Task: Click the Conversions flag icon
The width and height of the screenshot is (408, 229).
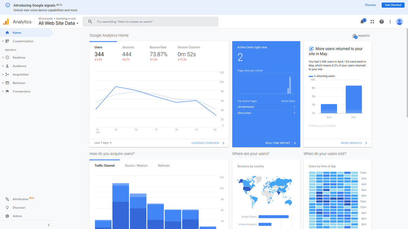Action: click(x=7, y=92)
